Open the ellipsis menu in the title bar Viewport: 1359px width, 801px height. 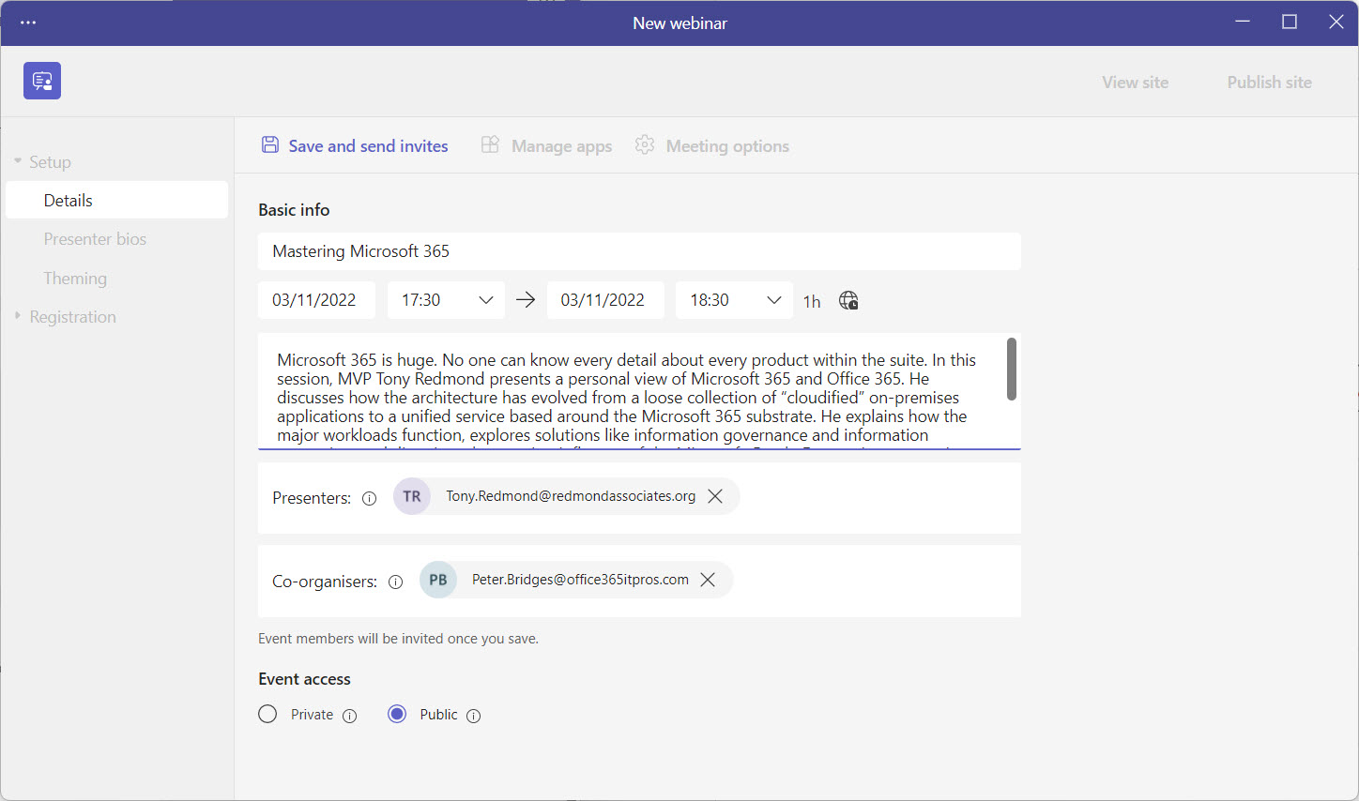(27, 23)
